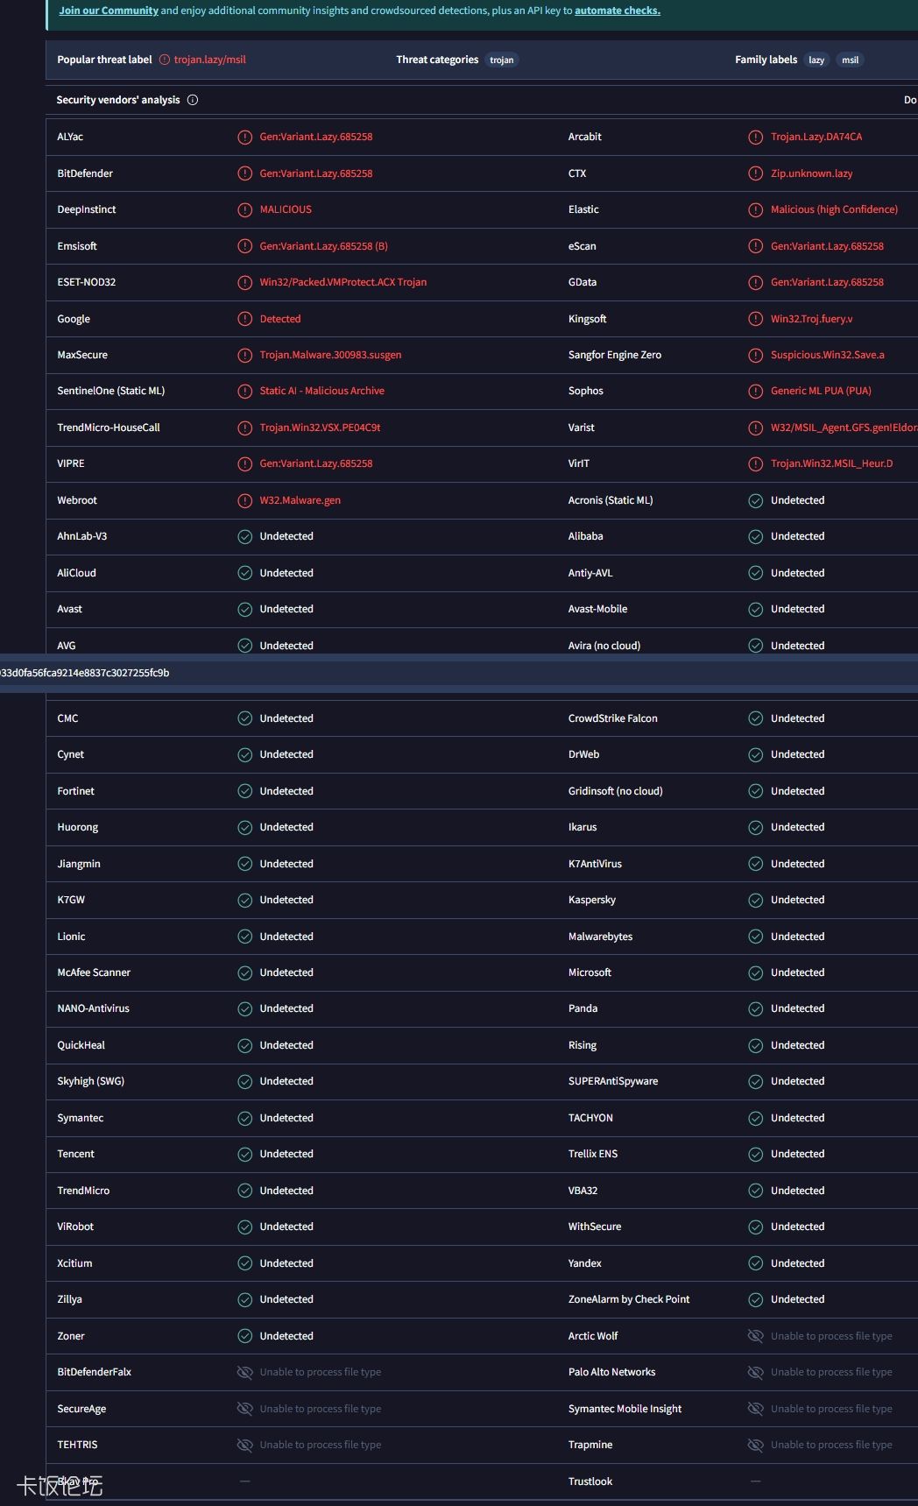Click the crossed-eye icon in BitDefenderFalx row
Viewport: 918px width, 1506px height.
(245, 1372)
